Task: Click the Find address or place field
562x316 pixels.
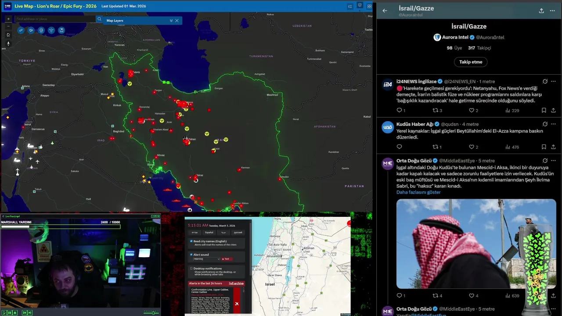Action: 55,19
